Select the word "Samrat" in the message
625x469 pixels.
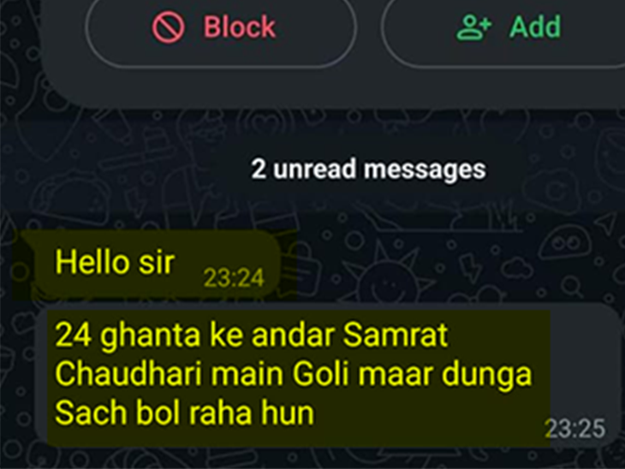395,335
